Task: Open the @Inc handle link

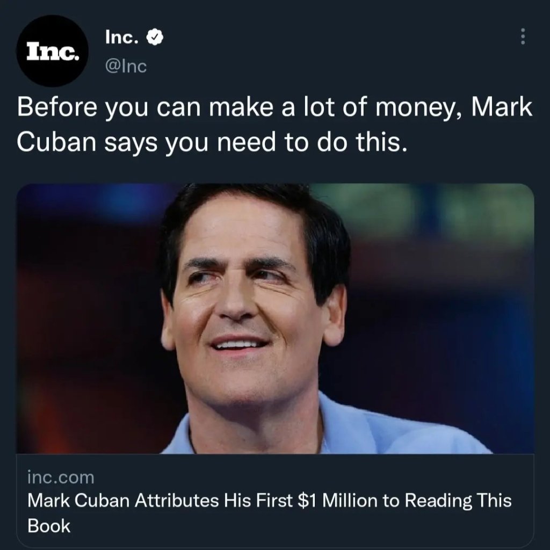Action: [125, 67]
